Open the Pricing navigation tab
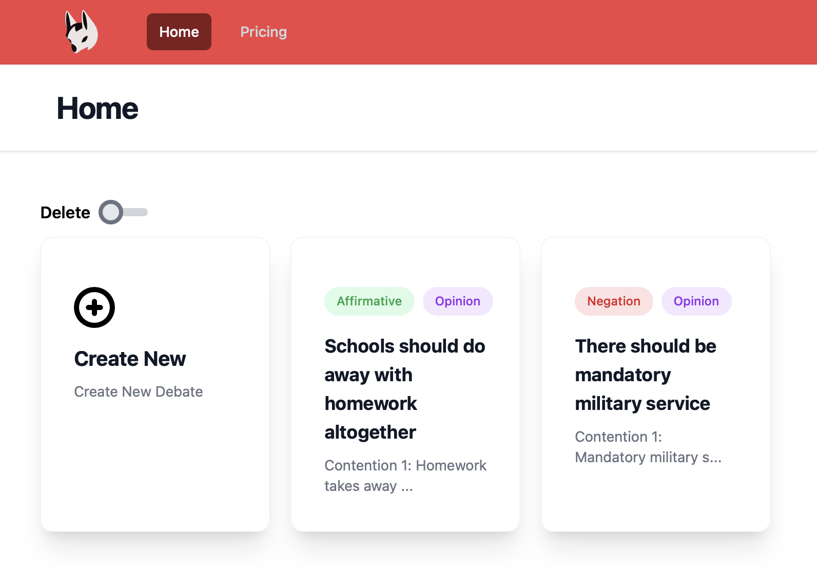Viewport: 817px width, 577px height. click(x=264, y=32)
